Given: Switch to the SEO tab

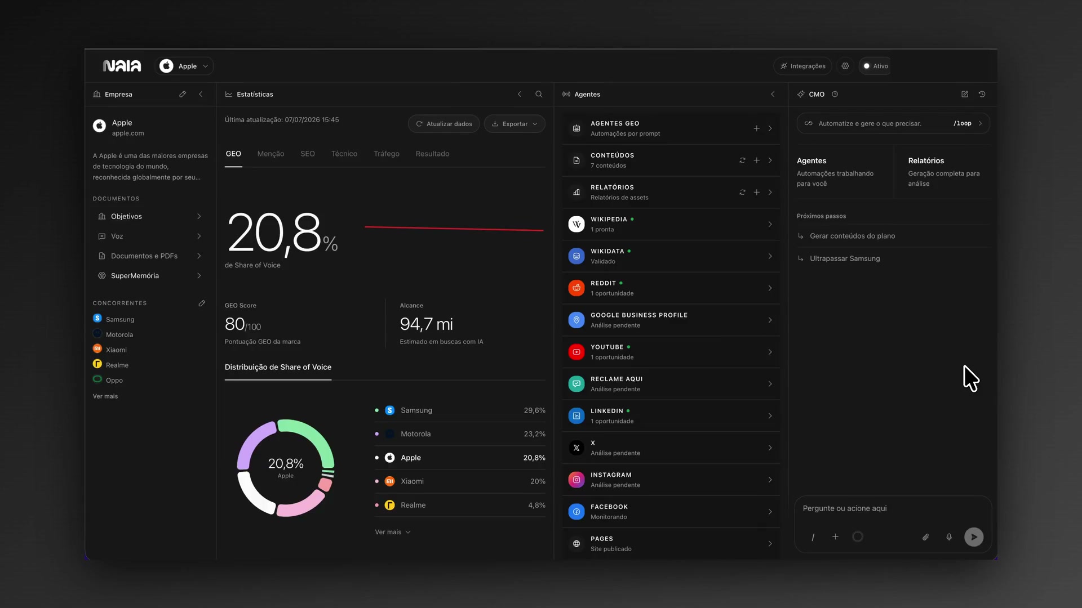Looking at the screenshot, I should 308,154.
